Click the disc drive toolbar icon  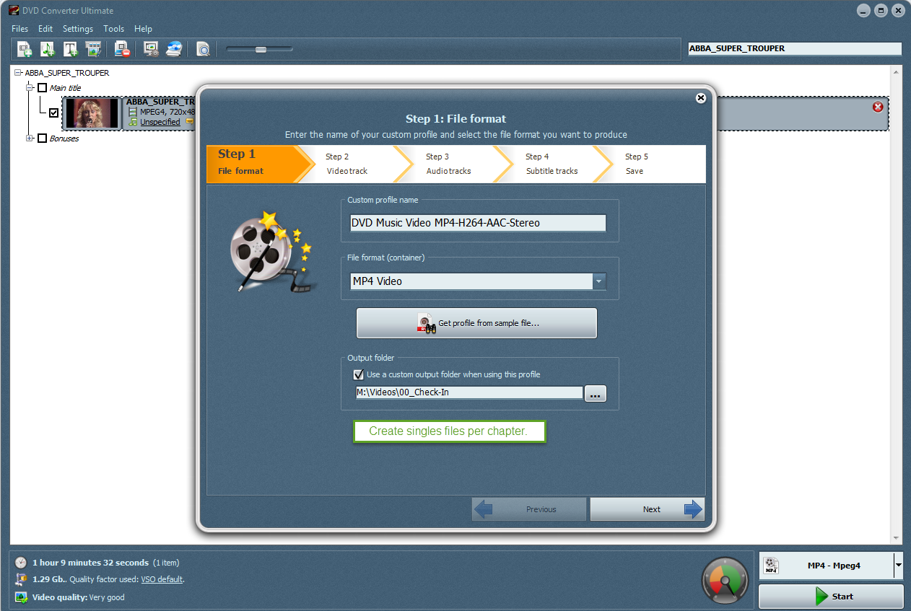coord(174,49)
